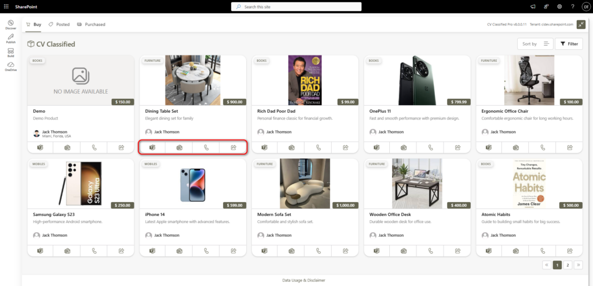Open Discover in the left rail
Viewport: 593px width, 286px height.
10,25
